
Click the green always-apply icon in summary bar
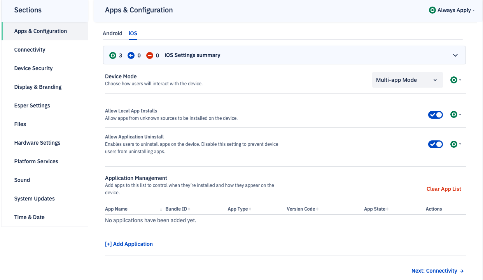113,55
